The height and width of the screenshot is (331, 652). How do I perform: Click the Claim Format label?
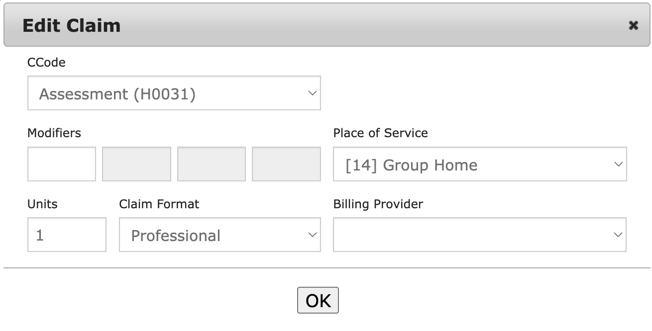coord(159,204)
